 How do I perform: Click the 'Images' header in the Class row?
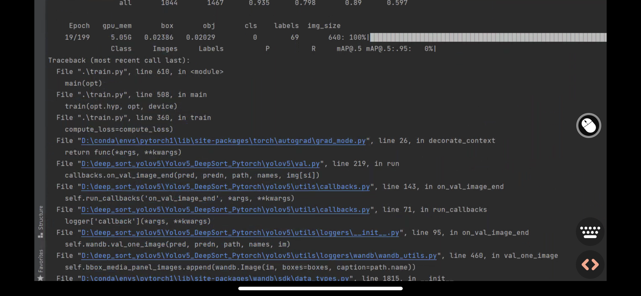165,49
